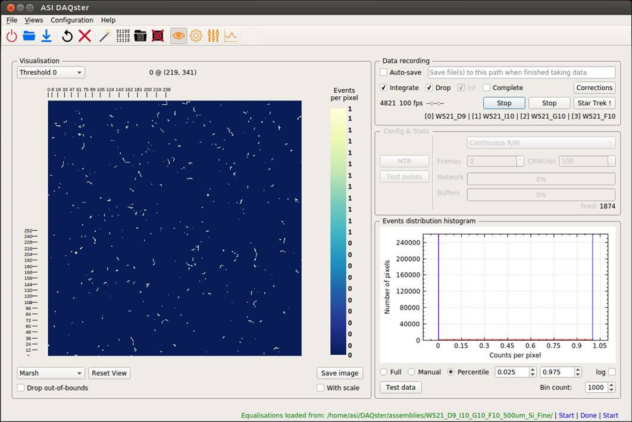Click the auto-save file path input field
Screen dimensions: 632x422
(521, 73)
